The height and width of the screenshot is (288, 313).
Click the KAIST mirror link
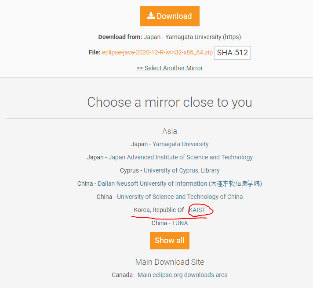197,210
